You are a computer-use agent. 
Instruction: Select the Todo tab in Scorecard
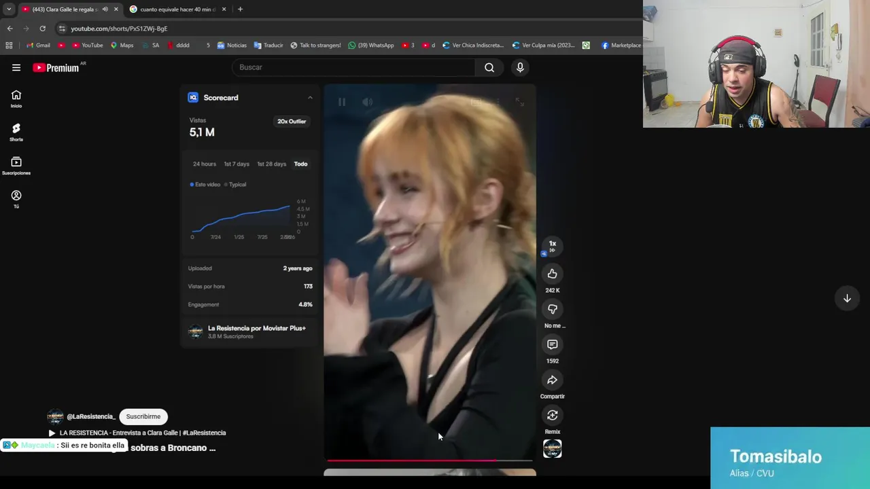click(x=300, y=164)
